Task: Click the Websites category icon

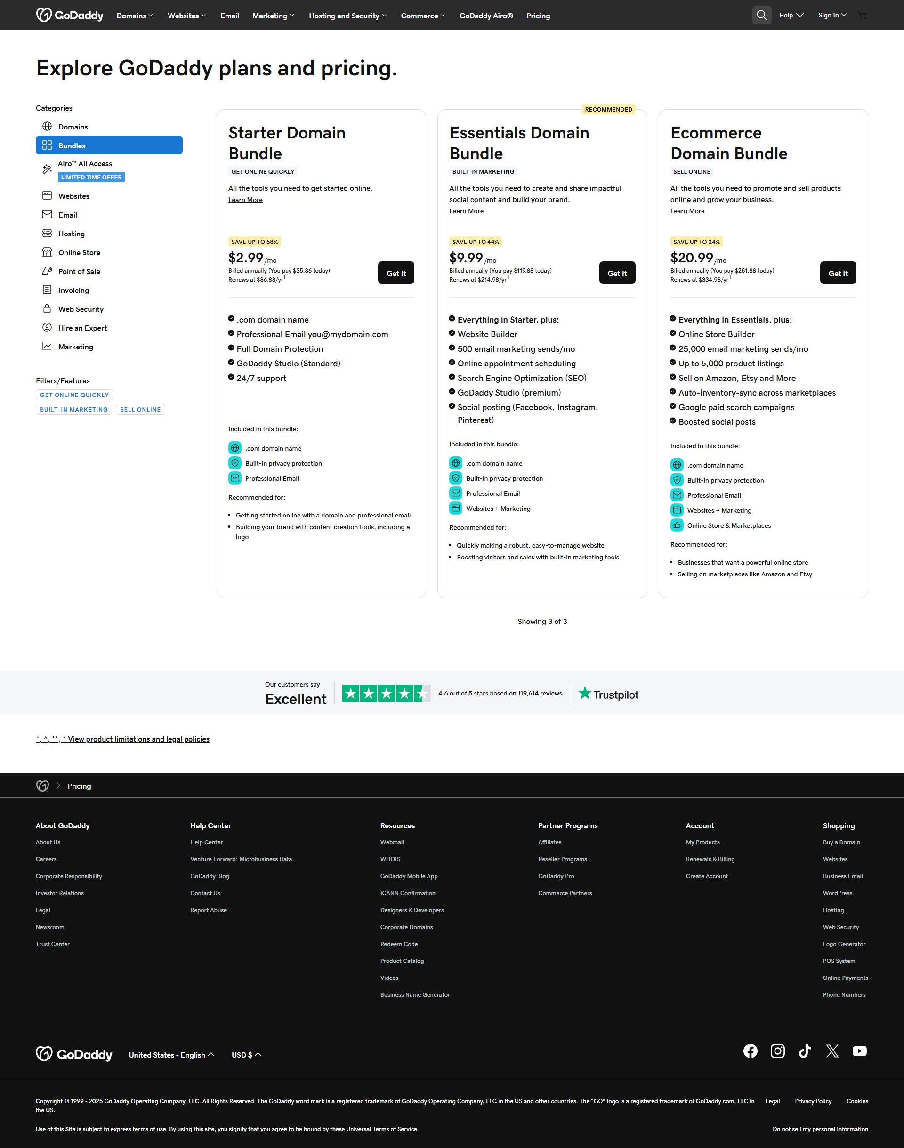Action: click(47, 196)
